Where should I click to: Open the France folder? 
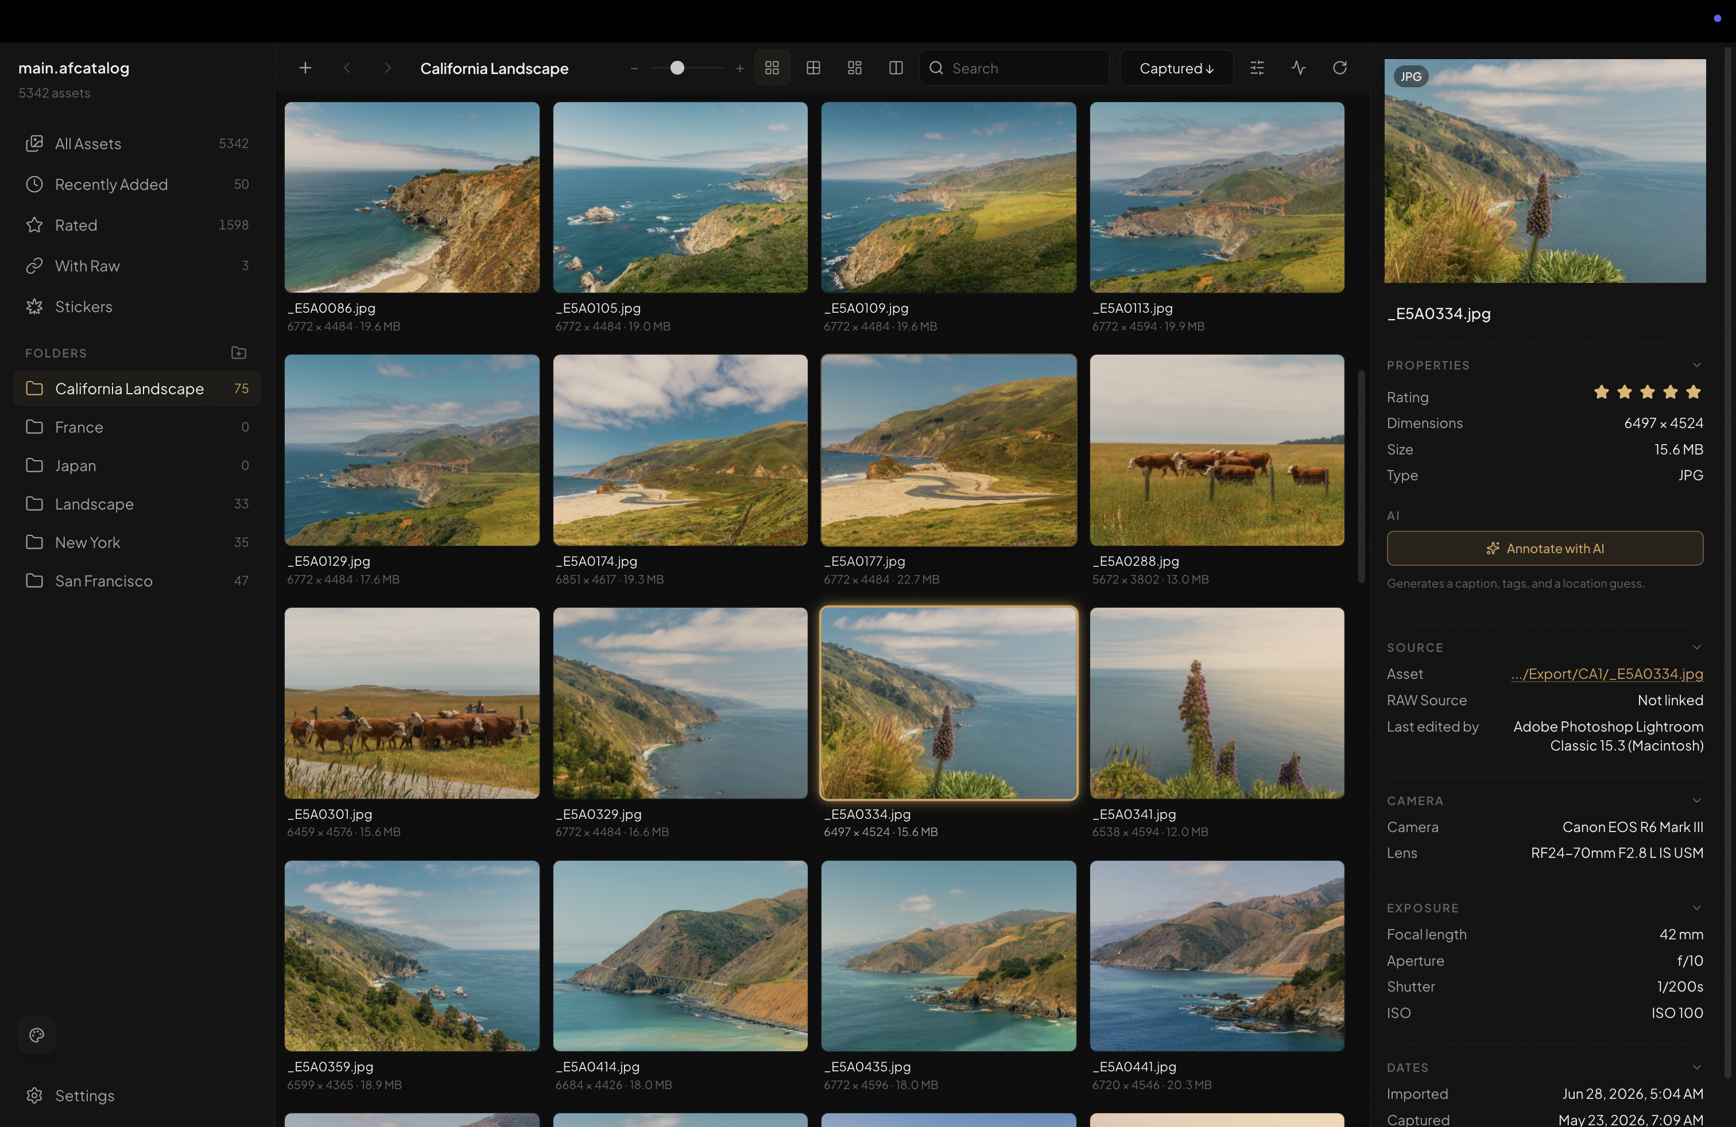point(137,427)
